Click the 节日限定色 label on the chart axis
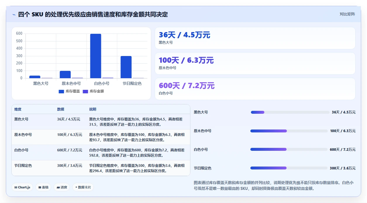This screenshot has height=203, width=367. (x=132, y=83)
